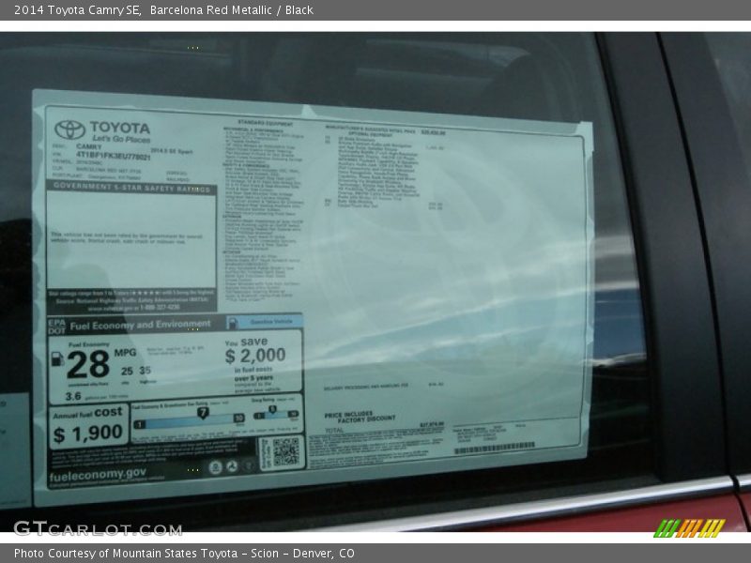Click the '3.6' gallons per 100 miles value
This screenshot has width=751, height=563.
coord(73,396)
